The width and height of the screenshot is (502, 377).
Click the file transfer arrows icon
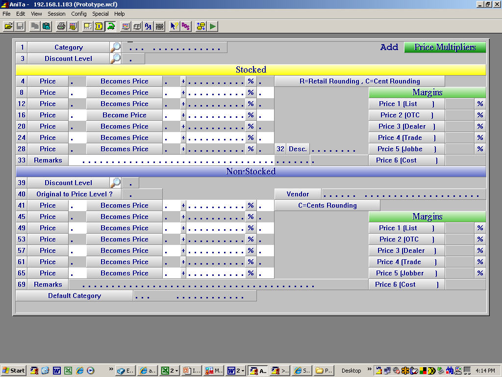[201, 27]
